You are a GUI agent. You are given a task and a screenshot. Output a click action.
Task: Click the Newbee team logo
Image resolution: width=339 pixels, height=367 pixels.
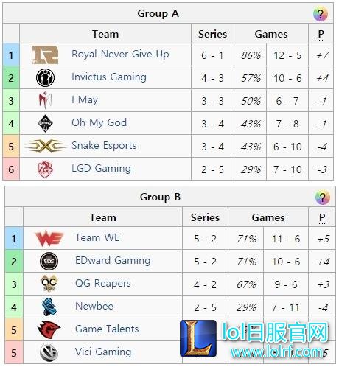49,307
